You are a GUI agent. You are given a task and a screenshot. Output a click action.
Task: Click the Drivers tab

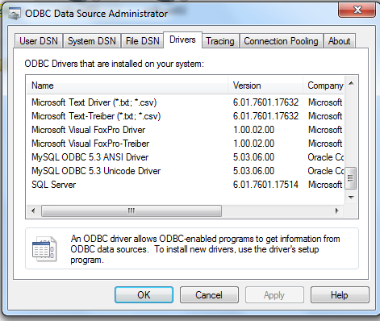182,40
